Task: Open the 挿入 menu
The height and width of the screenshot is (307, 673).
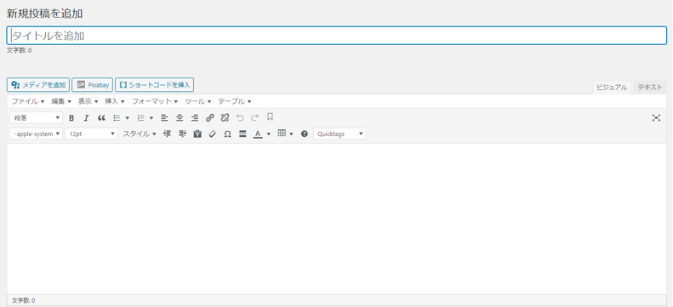Action: [115, 101]
